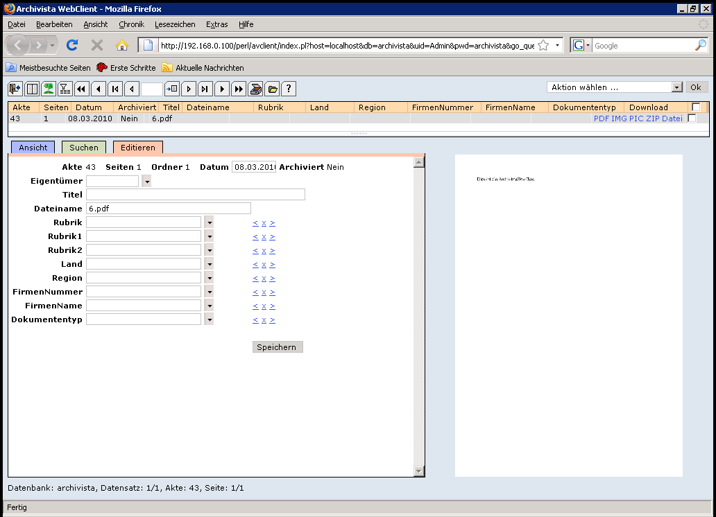
Task: Open the Chronik menu
Action: (x=132, y=24)
